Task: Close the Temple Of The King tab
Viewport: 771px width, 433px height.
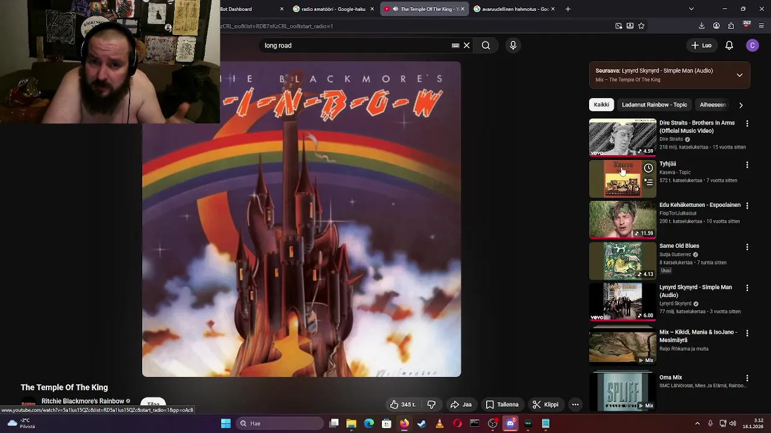Action: click(x=463, y=9)
